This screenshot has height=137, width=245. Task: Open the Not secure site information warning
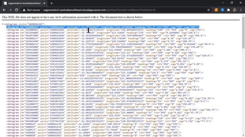tap(31, 10)
